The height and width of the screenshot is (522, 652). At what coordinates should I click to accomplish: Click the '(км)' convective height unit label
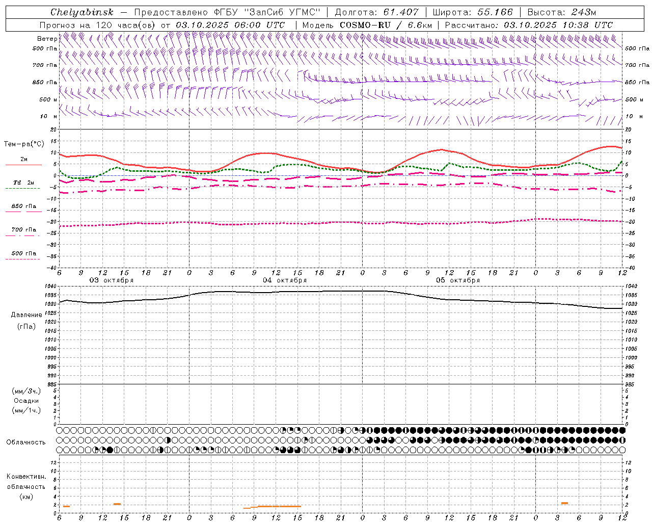pyautogui.click(x=26, y=497)
